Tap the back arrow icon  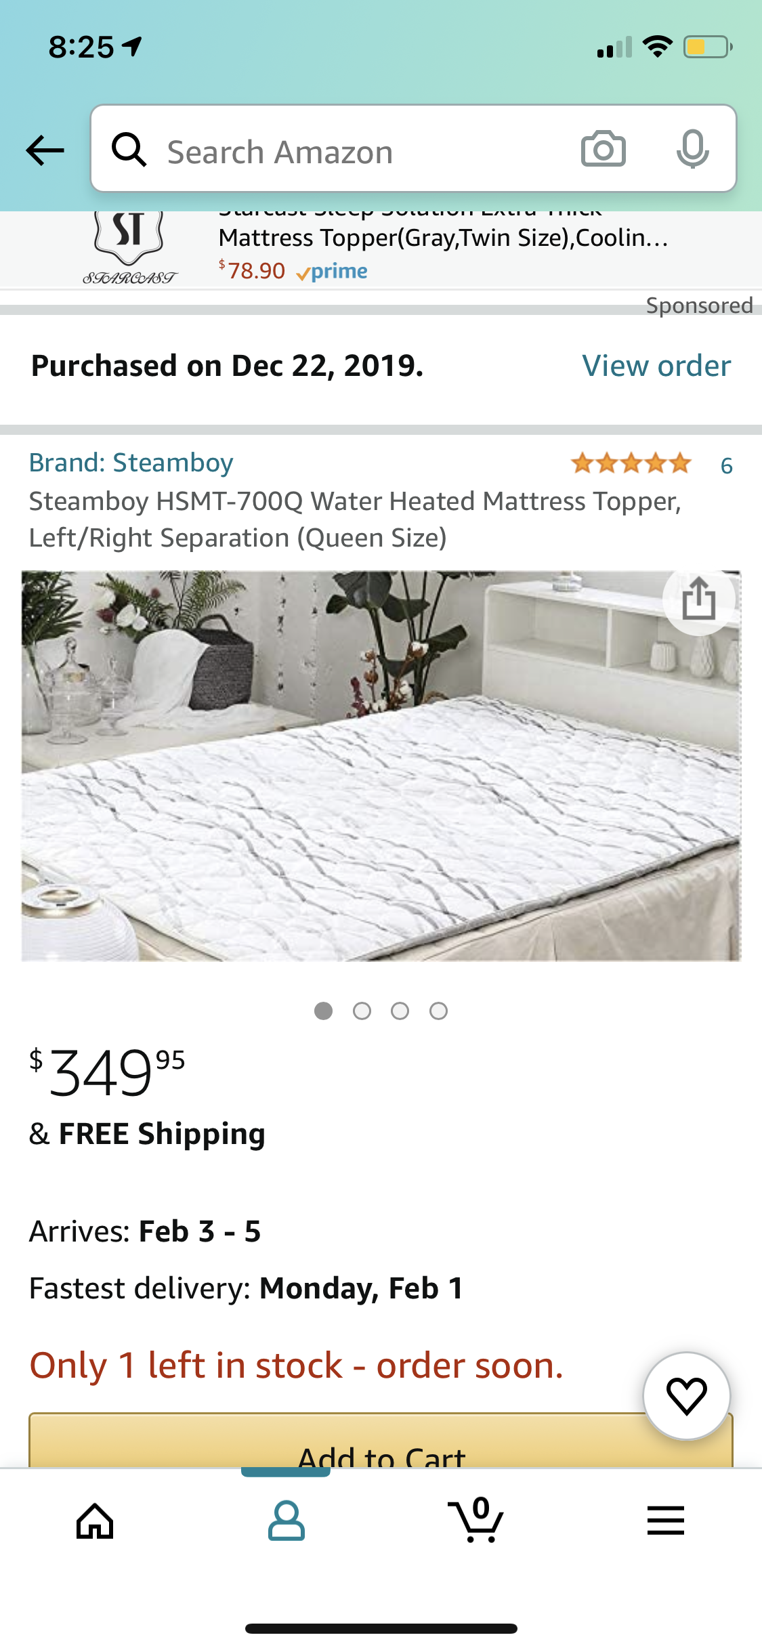coord(45,150)
